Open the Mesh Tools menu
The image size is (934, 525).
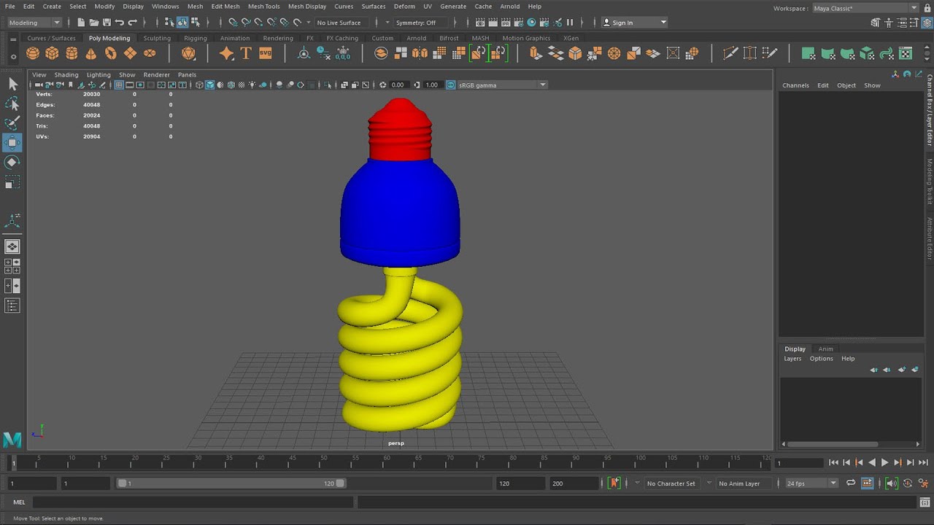click(x=263, y=7)
